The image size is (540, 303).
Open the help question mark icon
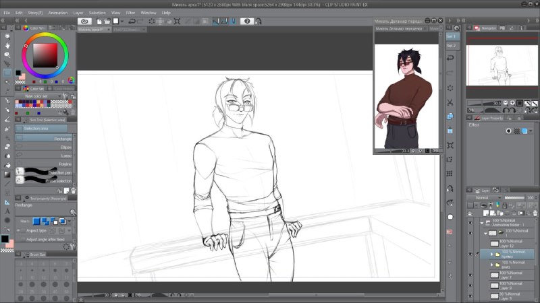coord(247,22)
